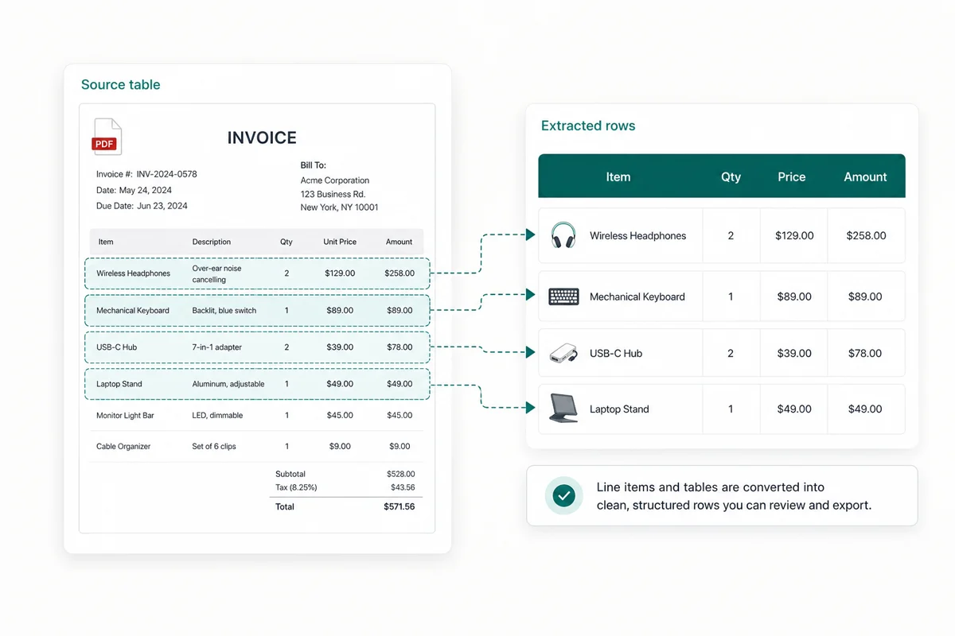Click the headphones icon in extracted rows
The height and width of the screenshot is (636, 955).
[x=563, y=235]
